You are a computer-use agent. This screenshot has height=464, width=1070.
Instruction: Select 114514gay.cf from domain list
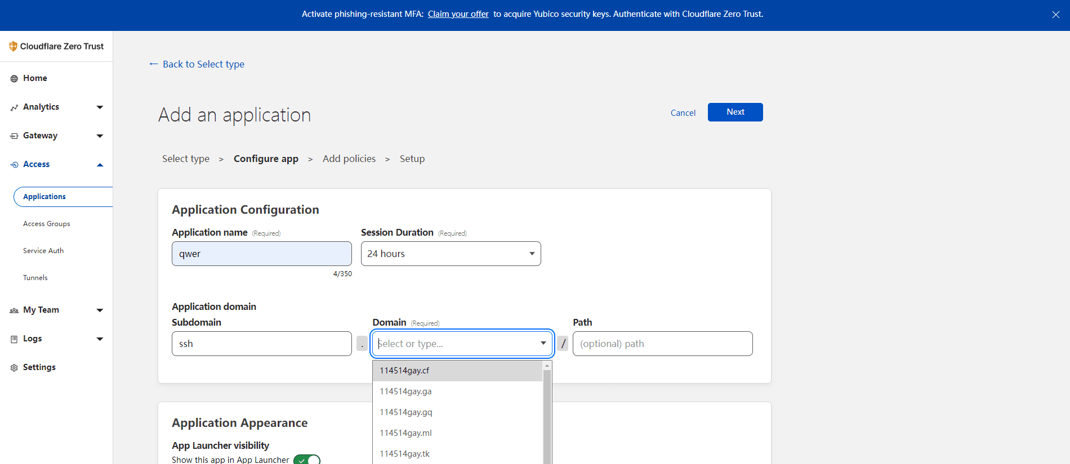pyautogui.click(x=457, y=371)
